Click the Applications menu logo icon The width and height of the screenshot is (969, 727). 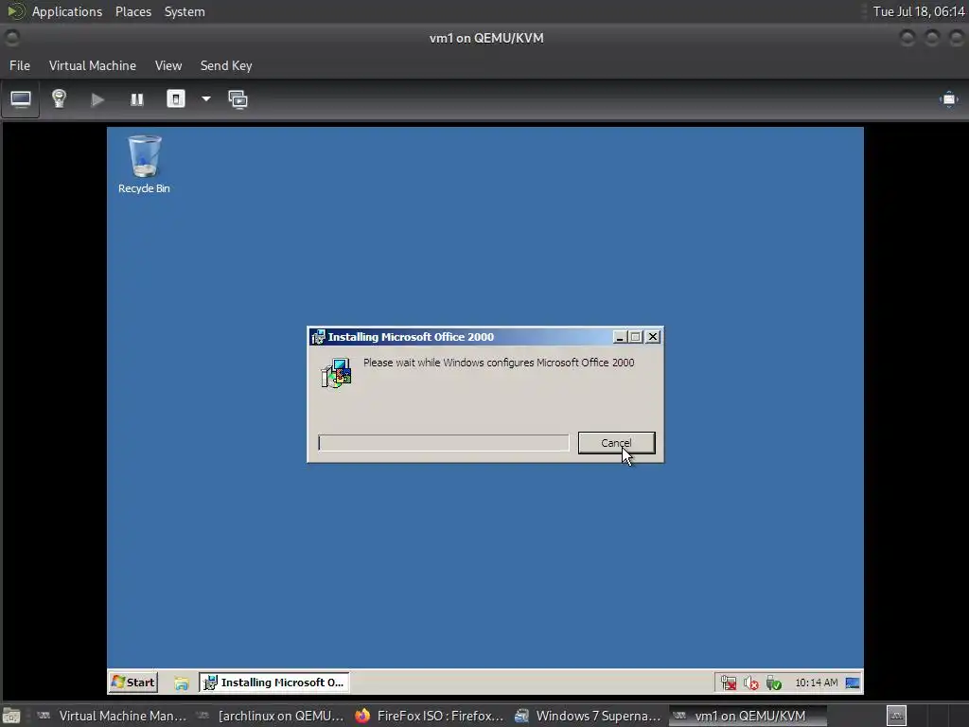[15, 11]
